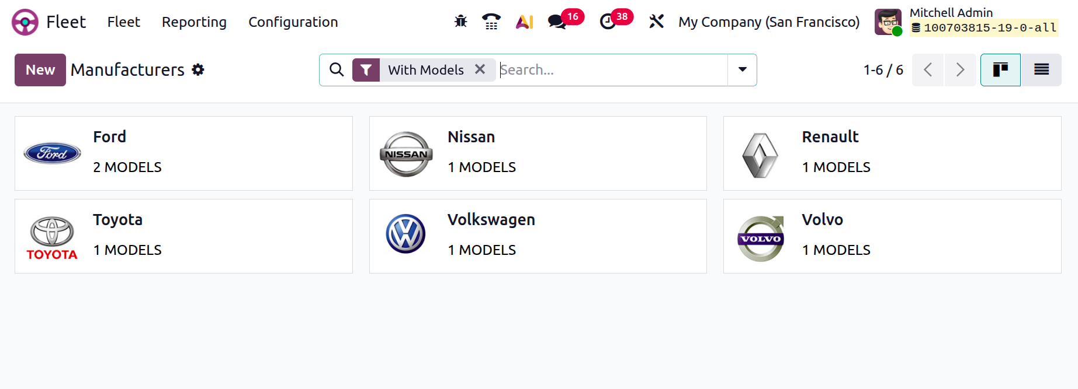Open the debug bug icon menu
The width and height of the screenshot is (1078, 389).
(x=460, y=22)
